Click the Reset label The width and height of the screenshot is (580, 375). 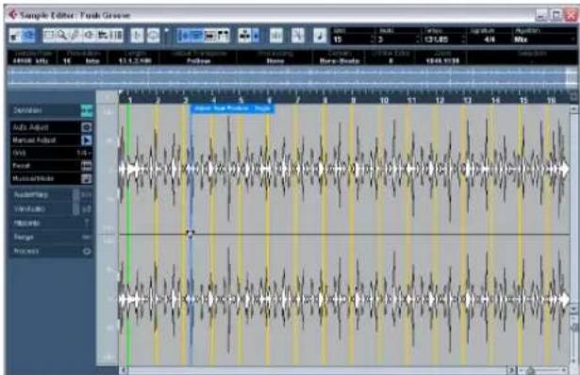[21, 166]
